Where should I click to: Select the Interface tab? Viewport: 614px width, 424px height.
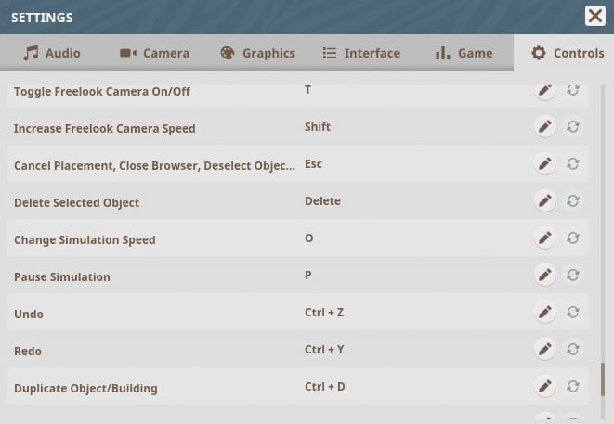pos(360,53)
